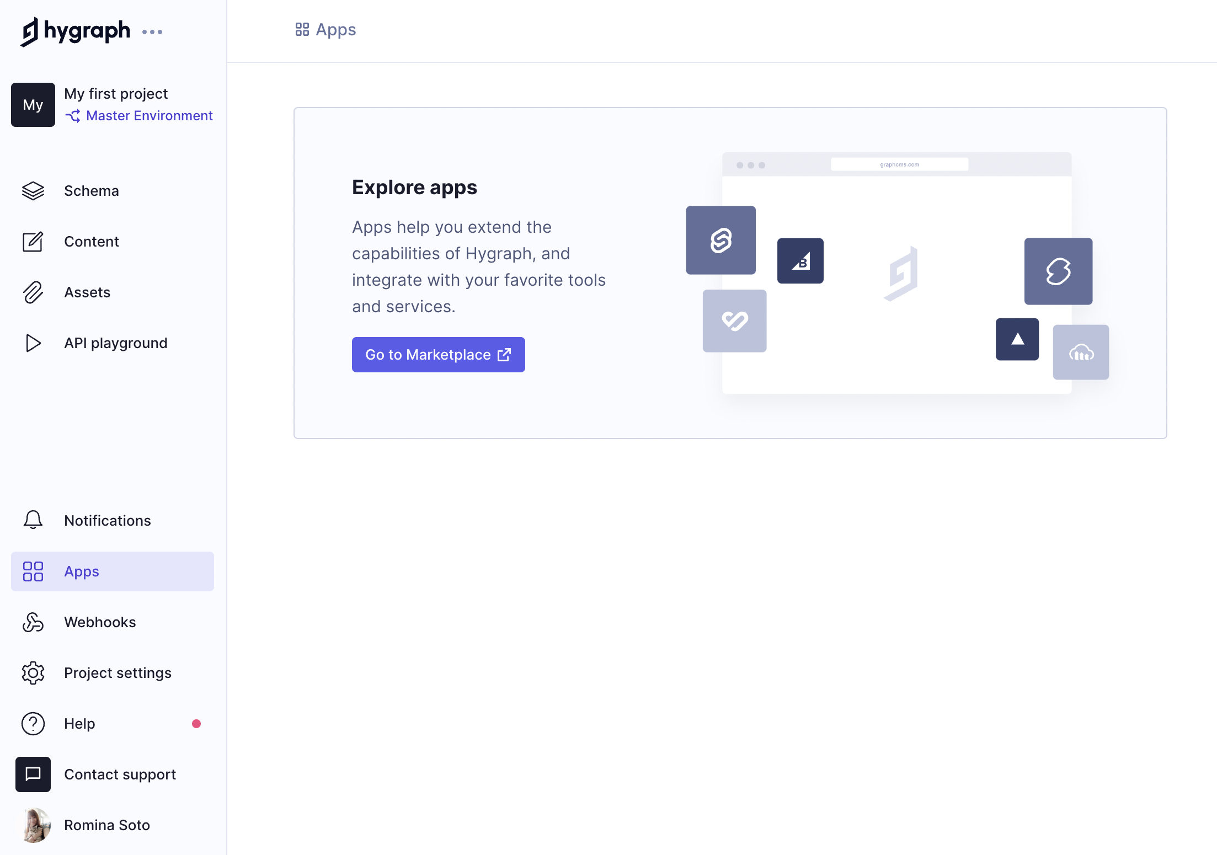Viewport: 1217px width, 855px height.
Task: Select Apps in the sidebar
Action: [x=113, y=571]
